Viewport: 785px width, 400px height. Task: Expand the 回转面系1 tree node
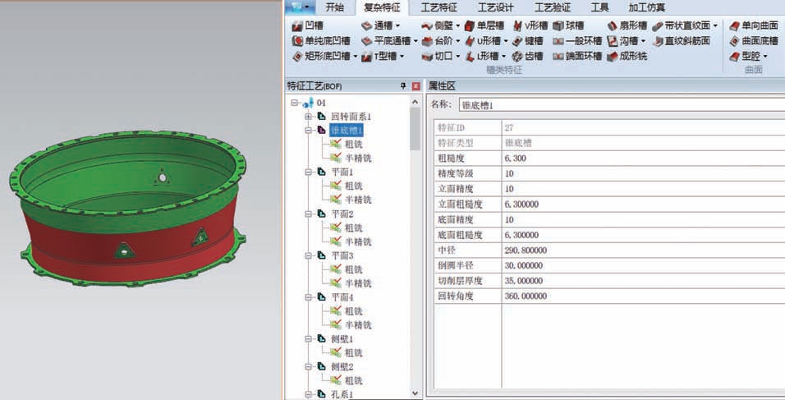click(x=309, y=117)
